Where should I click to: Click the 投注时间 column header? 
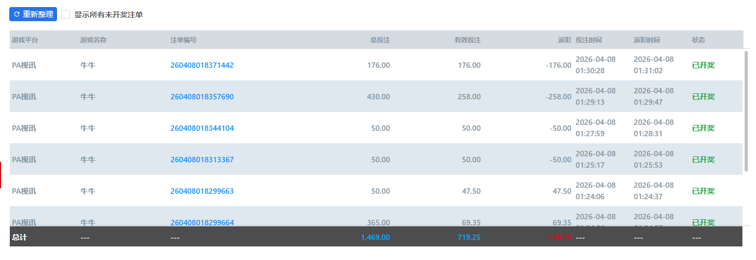coord(589,40)
